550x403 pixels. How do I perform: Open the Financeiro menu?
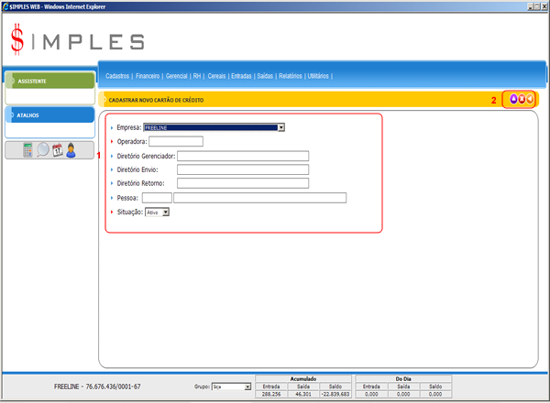[149, 76]
